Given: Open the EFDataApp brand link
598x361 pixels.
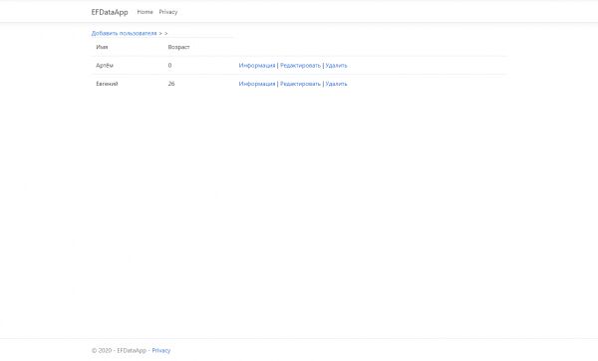Looking at the screenshot, I should click(x=110, y=12).
